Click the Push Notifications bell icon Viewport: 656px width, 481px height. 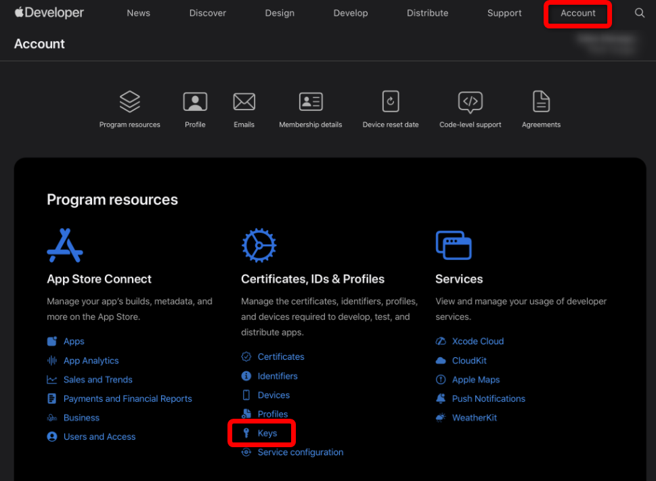[x=441, y=398]
